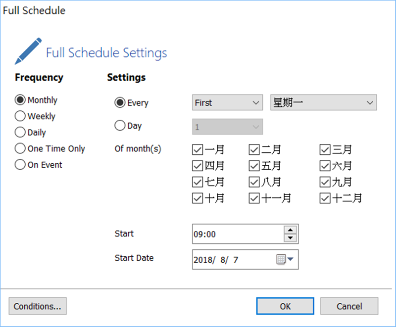Expand the First occurrence dropdown
Viewport: 396px width, 327px height.
click(227, 102)
